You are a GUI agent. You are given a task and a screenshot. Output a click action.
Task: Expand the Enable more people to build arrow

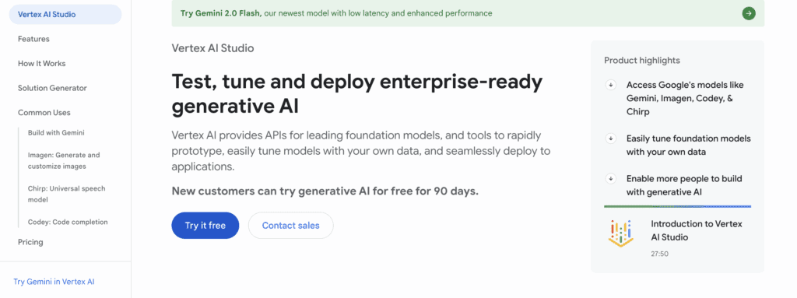610,178
